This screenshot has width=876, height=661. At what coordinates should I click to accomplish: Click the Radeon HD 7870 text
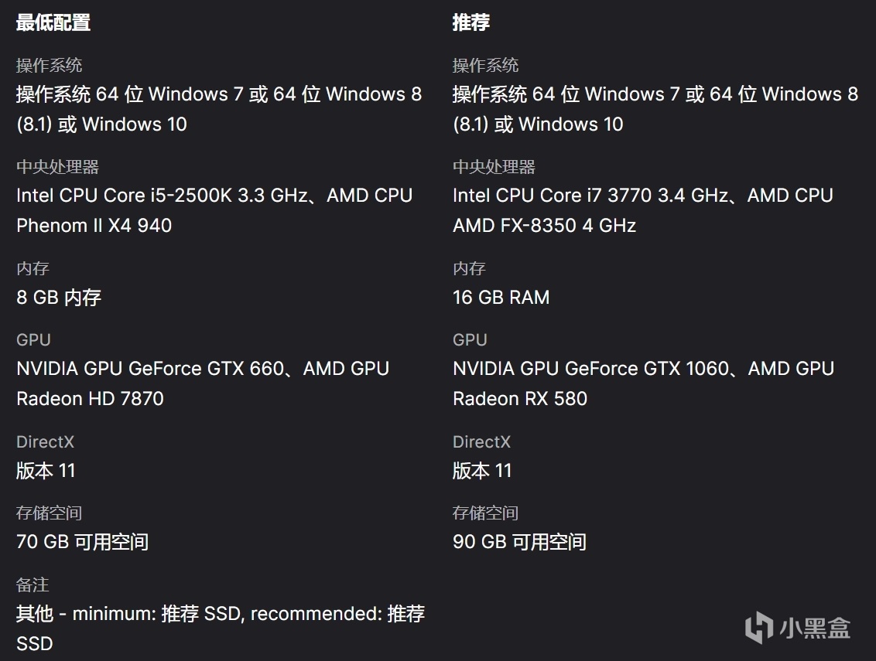(x=90, y=399)
